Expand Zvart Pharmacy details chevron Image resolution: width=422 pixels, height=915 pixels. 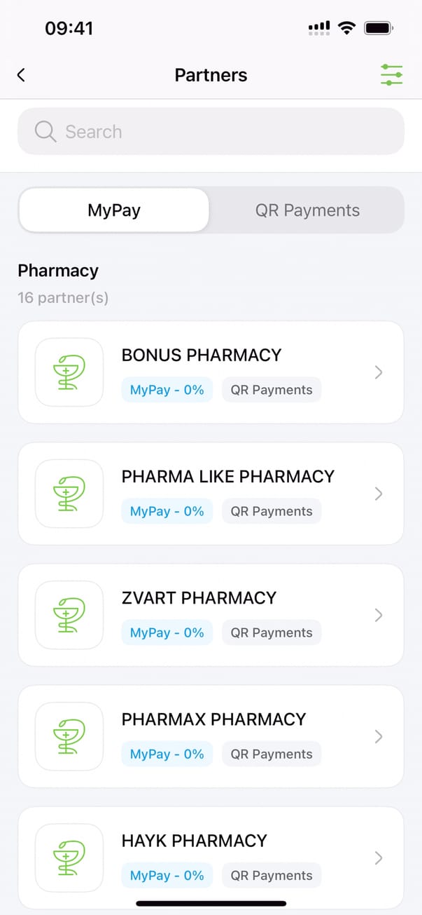tap(379, 615)
